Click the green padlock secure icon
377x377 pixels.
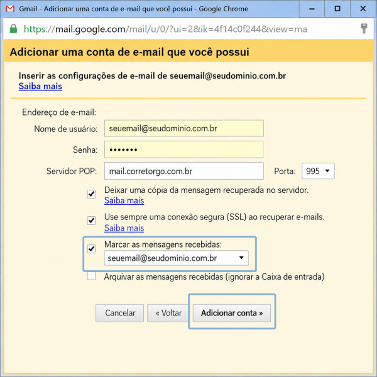pyautogui.click(x=13, y=29)
